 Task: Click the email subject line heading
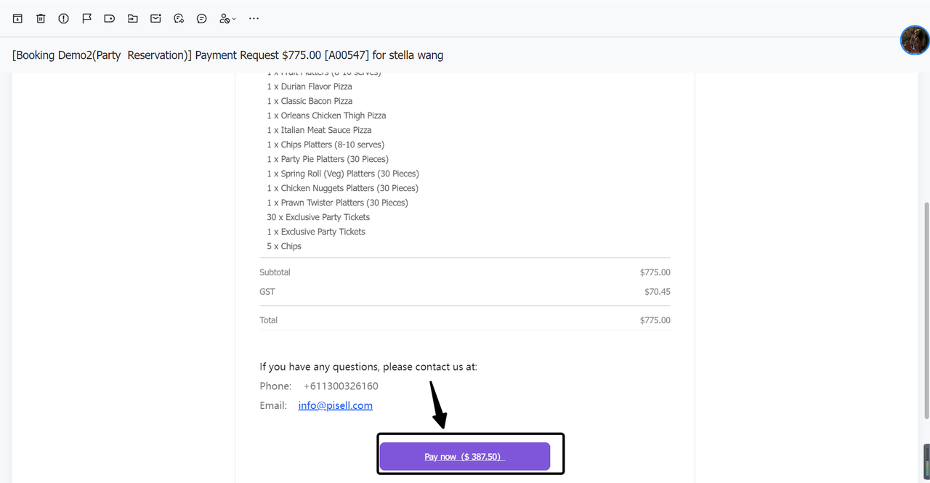pyautogui.click(x=227, y=55)
